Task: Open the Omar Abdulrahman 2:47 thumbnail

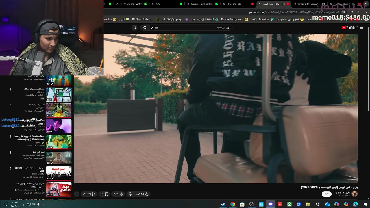Action: [58, 189]
